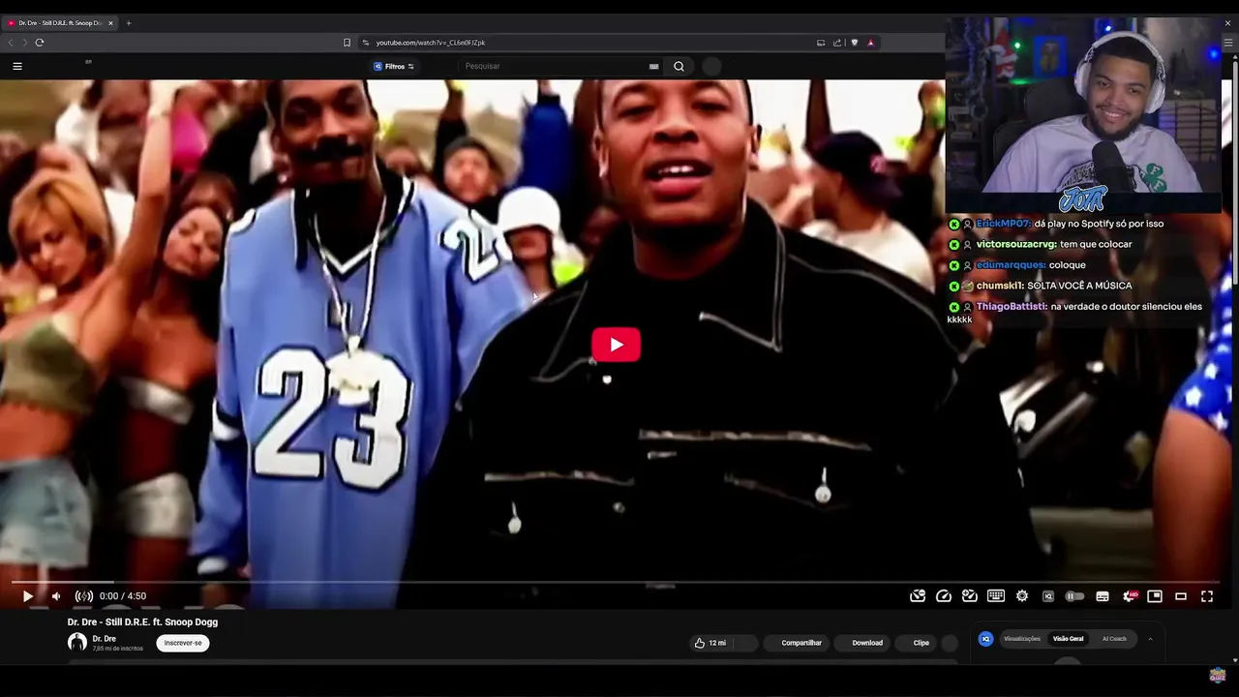This screenshot has width=1239, height=697.
Task: Click the bookmark icon in address bar
Action: coord(347,43)
